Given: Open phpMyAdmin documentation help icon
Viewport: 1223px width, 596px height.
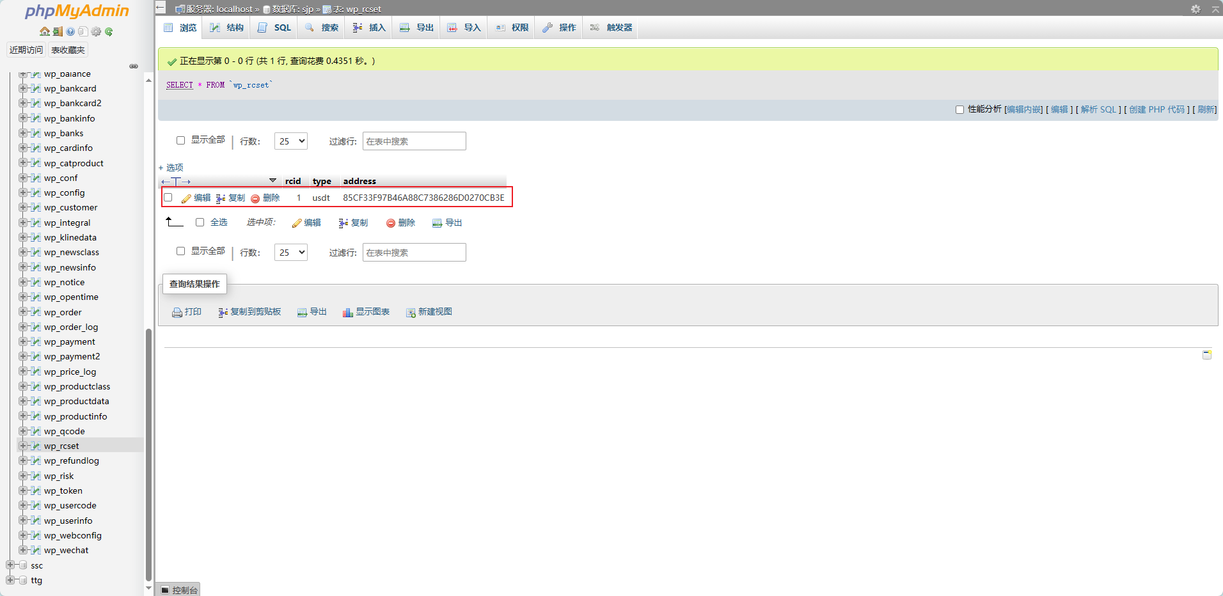Looking at the screenshot, I should (x=70, y=31).
